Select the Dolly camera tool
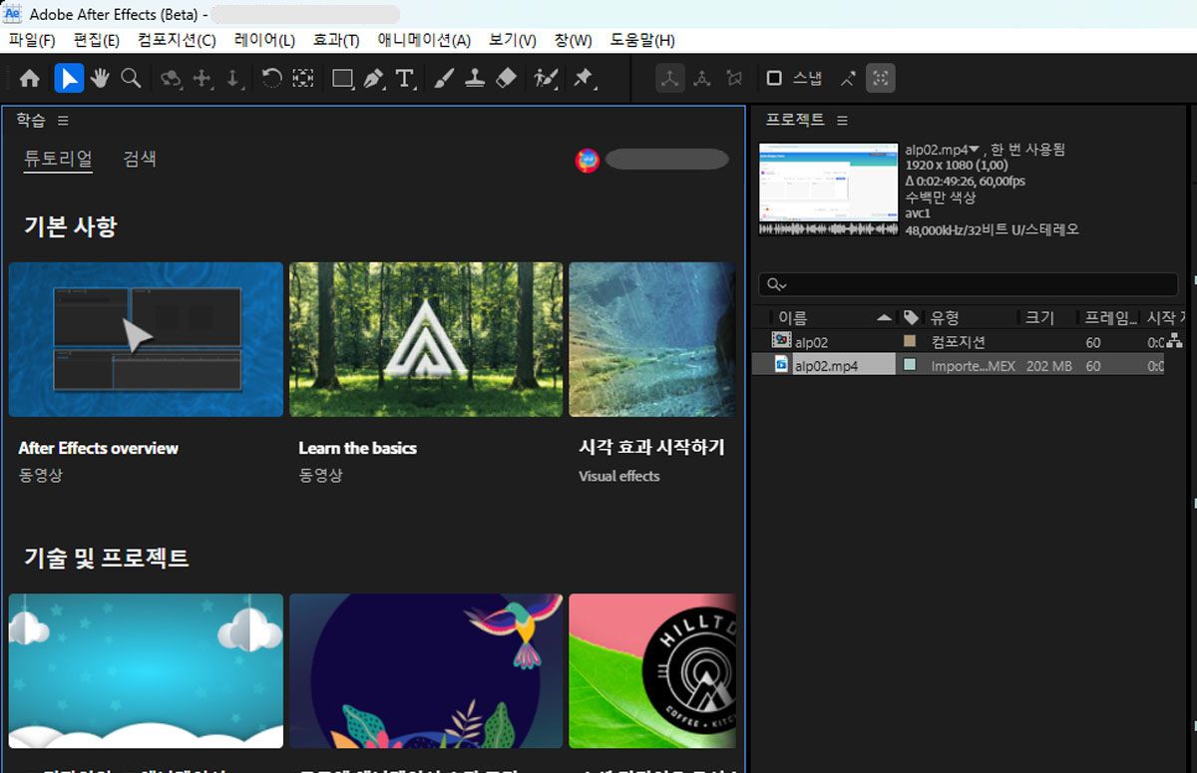The width and height of the screenshot is (1197, 773). point(233,78)
